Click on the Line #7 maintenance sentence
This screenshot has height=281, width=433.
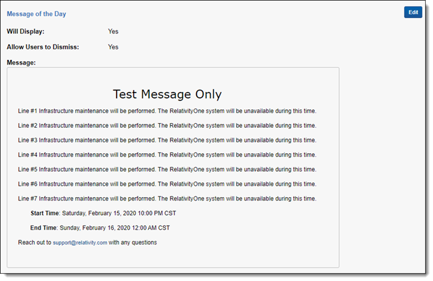pyautogui.click(x=167, y=198)
